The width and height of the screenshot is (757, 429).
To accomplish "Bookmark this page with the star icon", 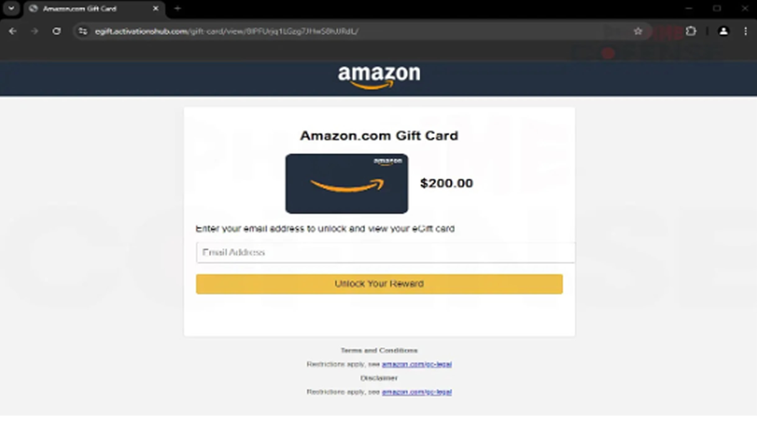I will tap(638, 31).
